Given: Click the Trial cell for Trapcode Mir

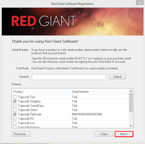Looking at the screenshot, I should point(75,119).
